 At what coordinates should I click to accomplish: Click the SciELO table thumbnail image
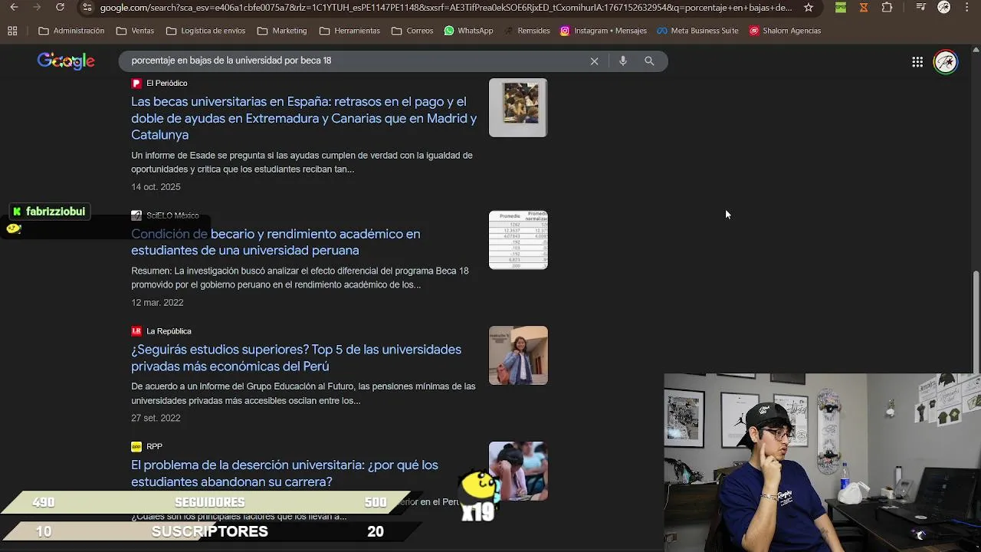pos(518,240)
